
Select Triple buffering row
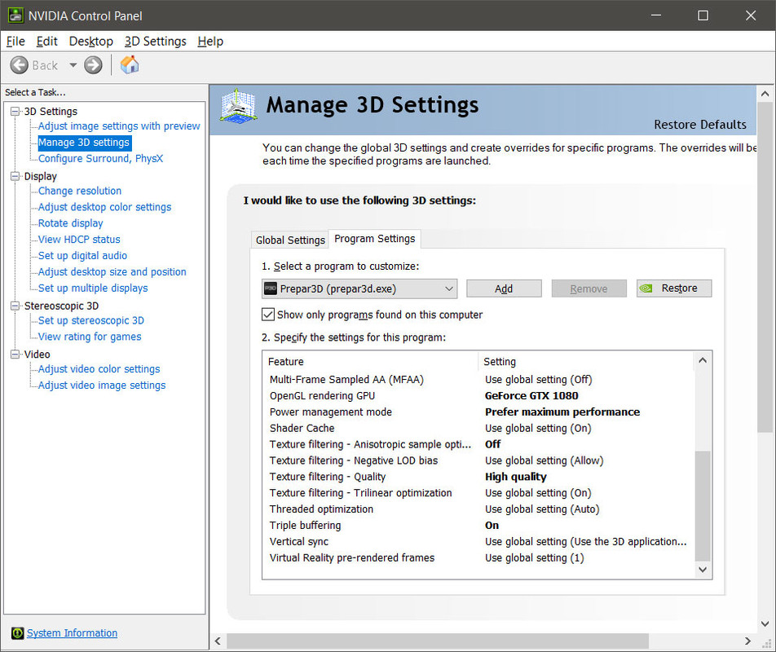[x=478, y=526]
